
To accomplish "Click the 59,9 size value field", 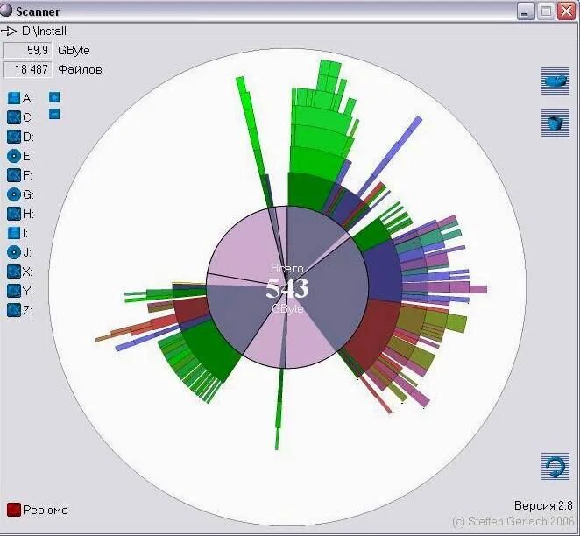I will click(27, 50).
